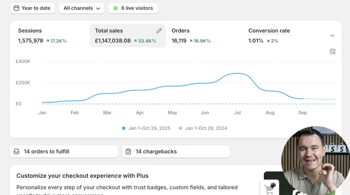Click the presenter webcam video overlay
Viewport: 350px width, 195px height.
pos(316,161)
